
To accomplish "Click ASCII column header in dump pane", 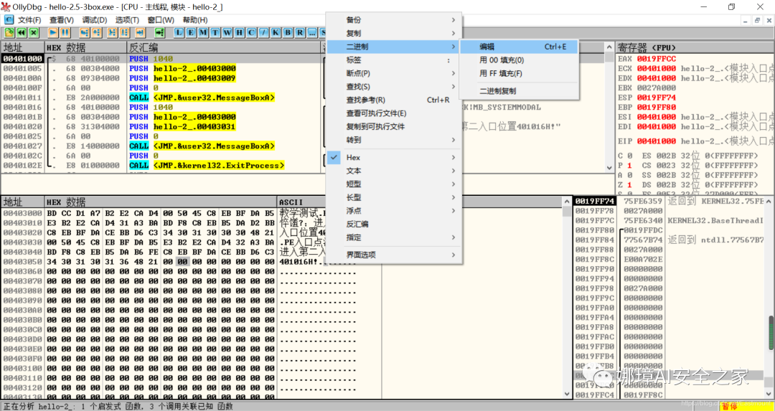I will (302, 202).
